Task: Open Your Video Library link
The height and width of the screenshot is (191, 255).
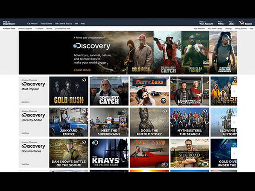Action: (x=215, y=28)
